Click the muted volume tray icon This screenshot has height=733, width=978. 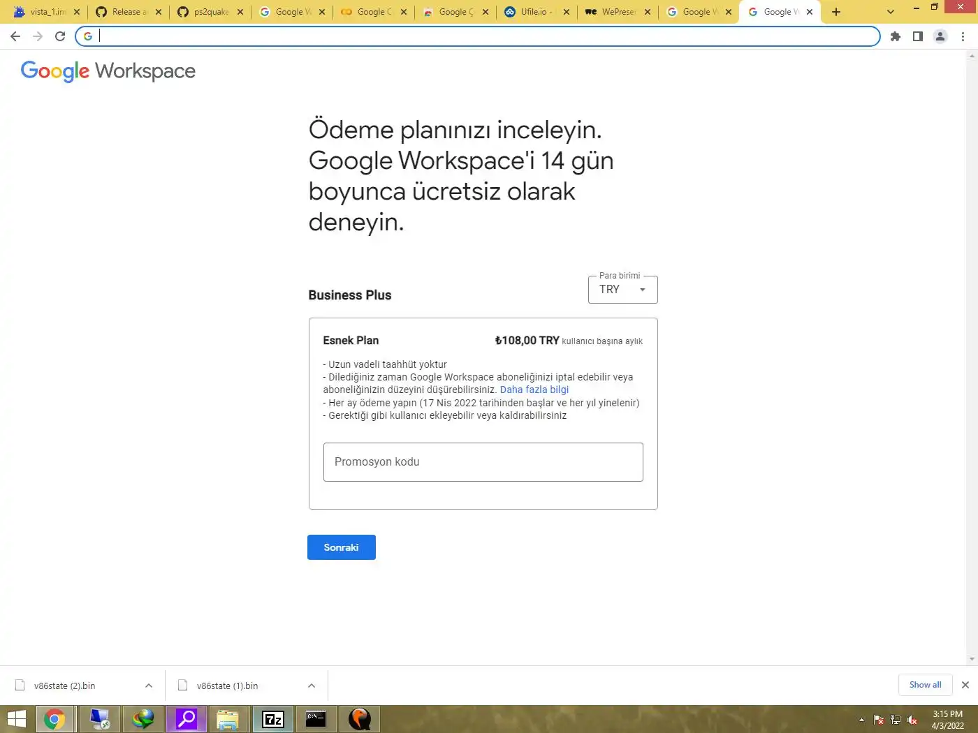[912, 720]
